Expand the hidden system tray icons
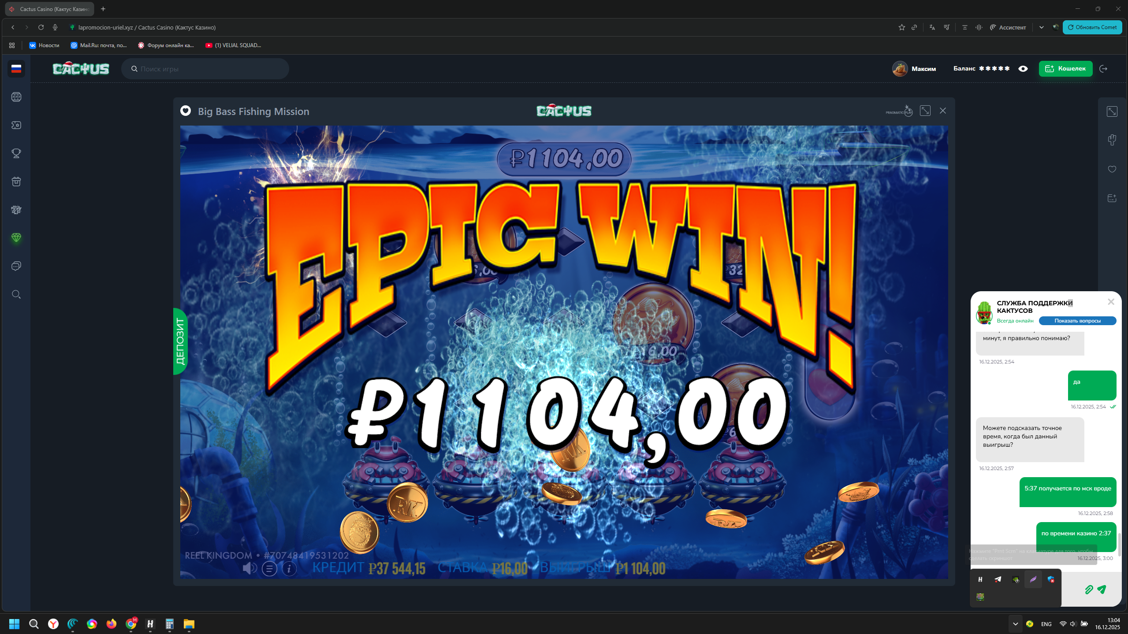The height and width of the screenshot is (634, 1128). pyautogui.click(x=1015, y=624)
